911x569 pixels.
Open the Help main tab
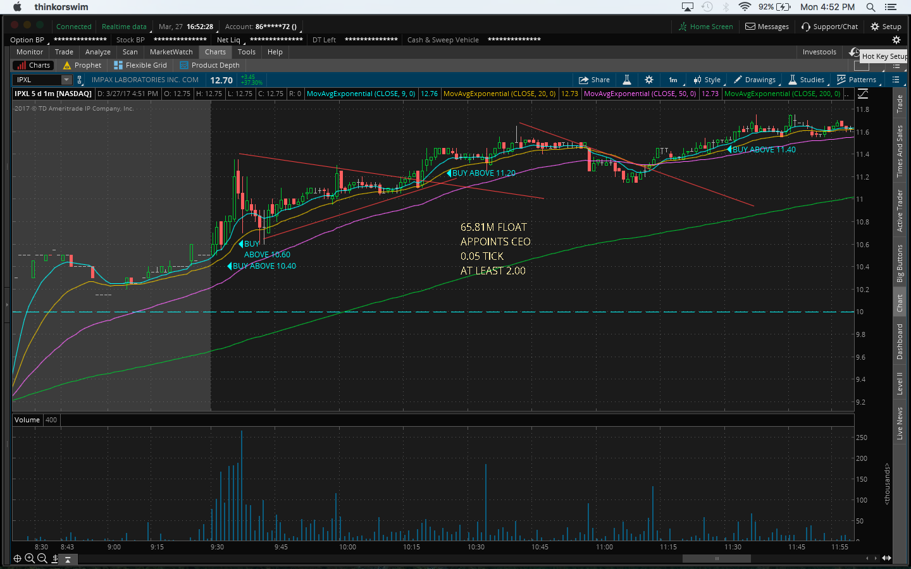point(275,52)
